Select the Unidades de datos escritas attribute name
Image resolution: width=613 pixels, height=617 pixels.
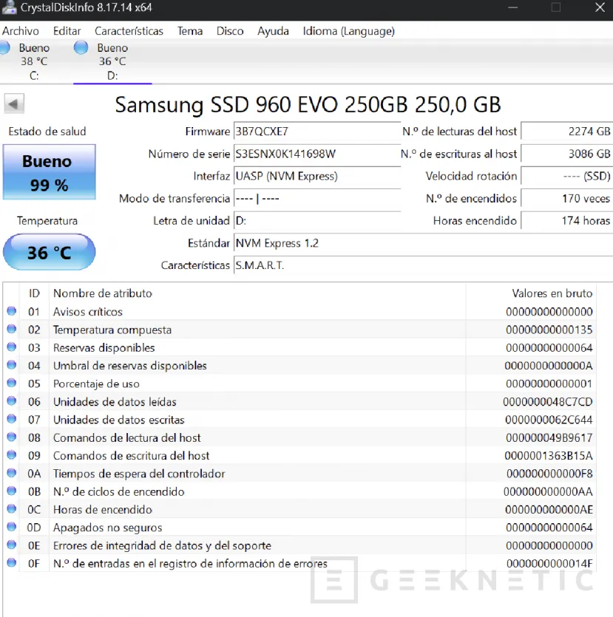(118, 420)
